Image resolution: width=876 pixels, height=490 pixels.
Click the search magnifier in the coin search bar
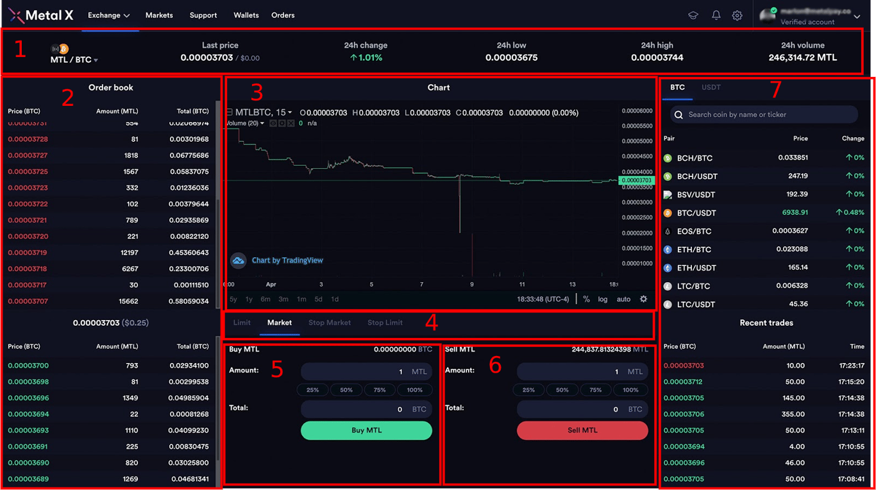678,114
